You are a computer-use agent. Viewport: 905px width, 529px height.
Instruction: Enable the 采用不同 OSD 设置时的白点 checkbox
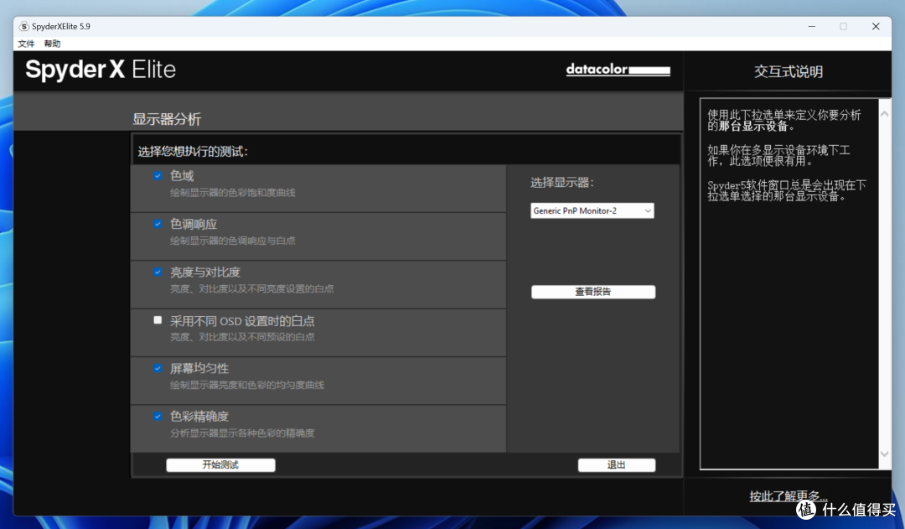click(x=158, y=320)
